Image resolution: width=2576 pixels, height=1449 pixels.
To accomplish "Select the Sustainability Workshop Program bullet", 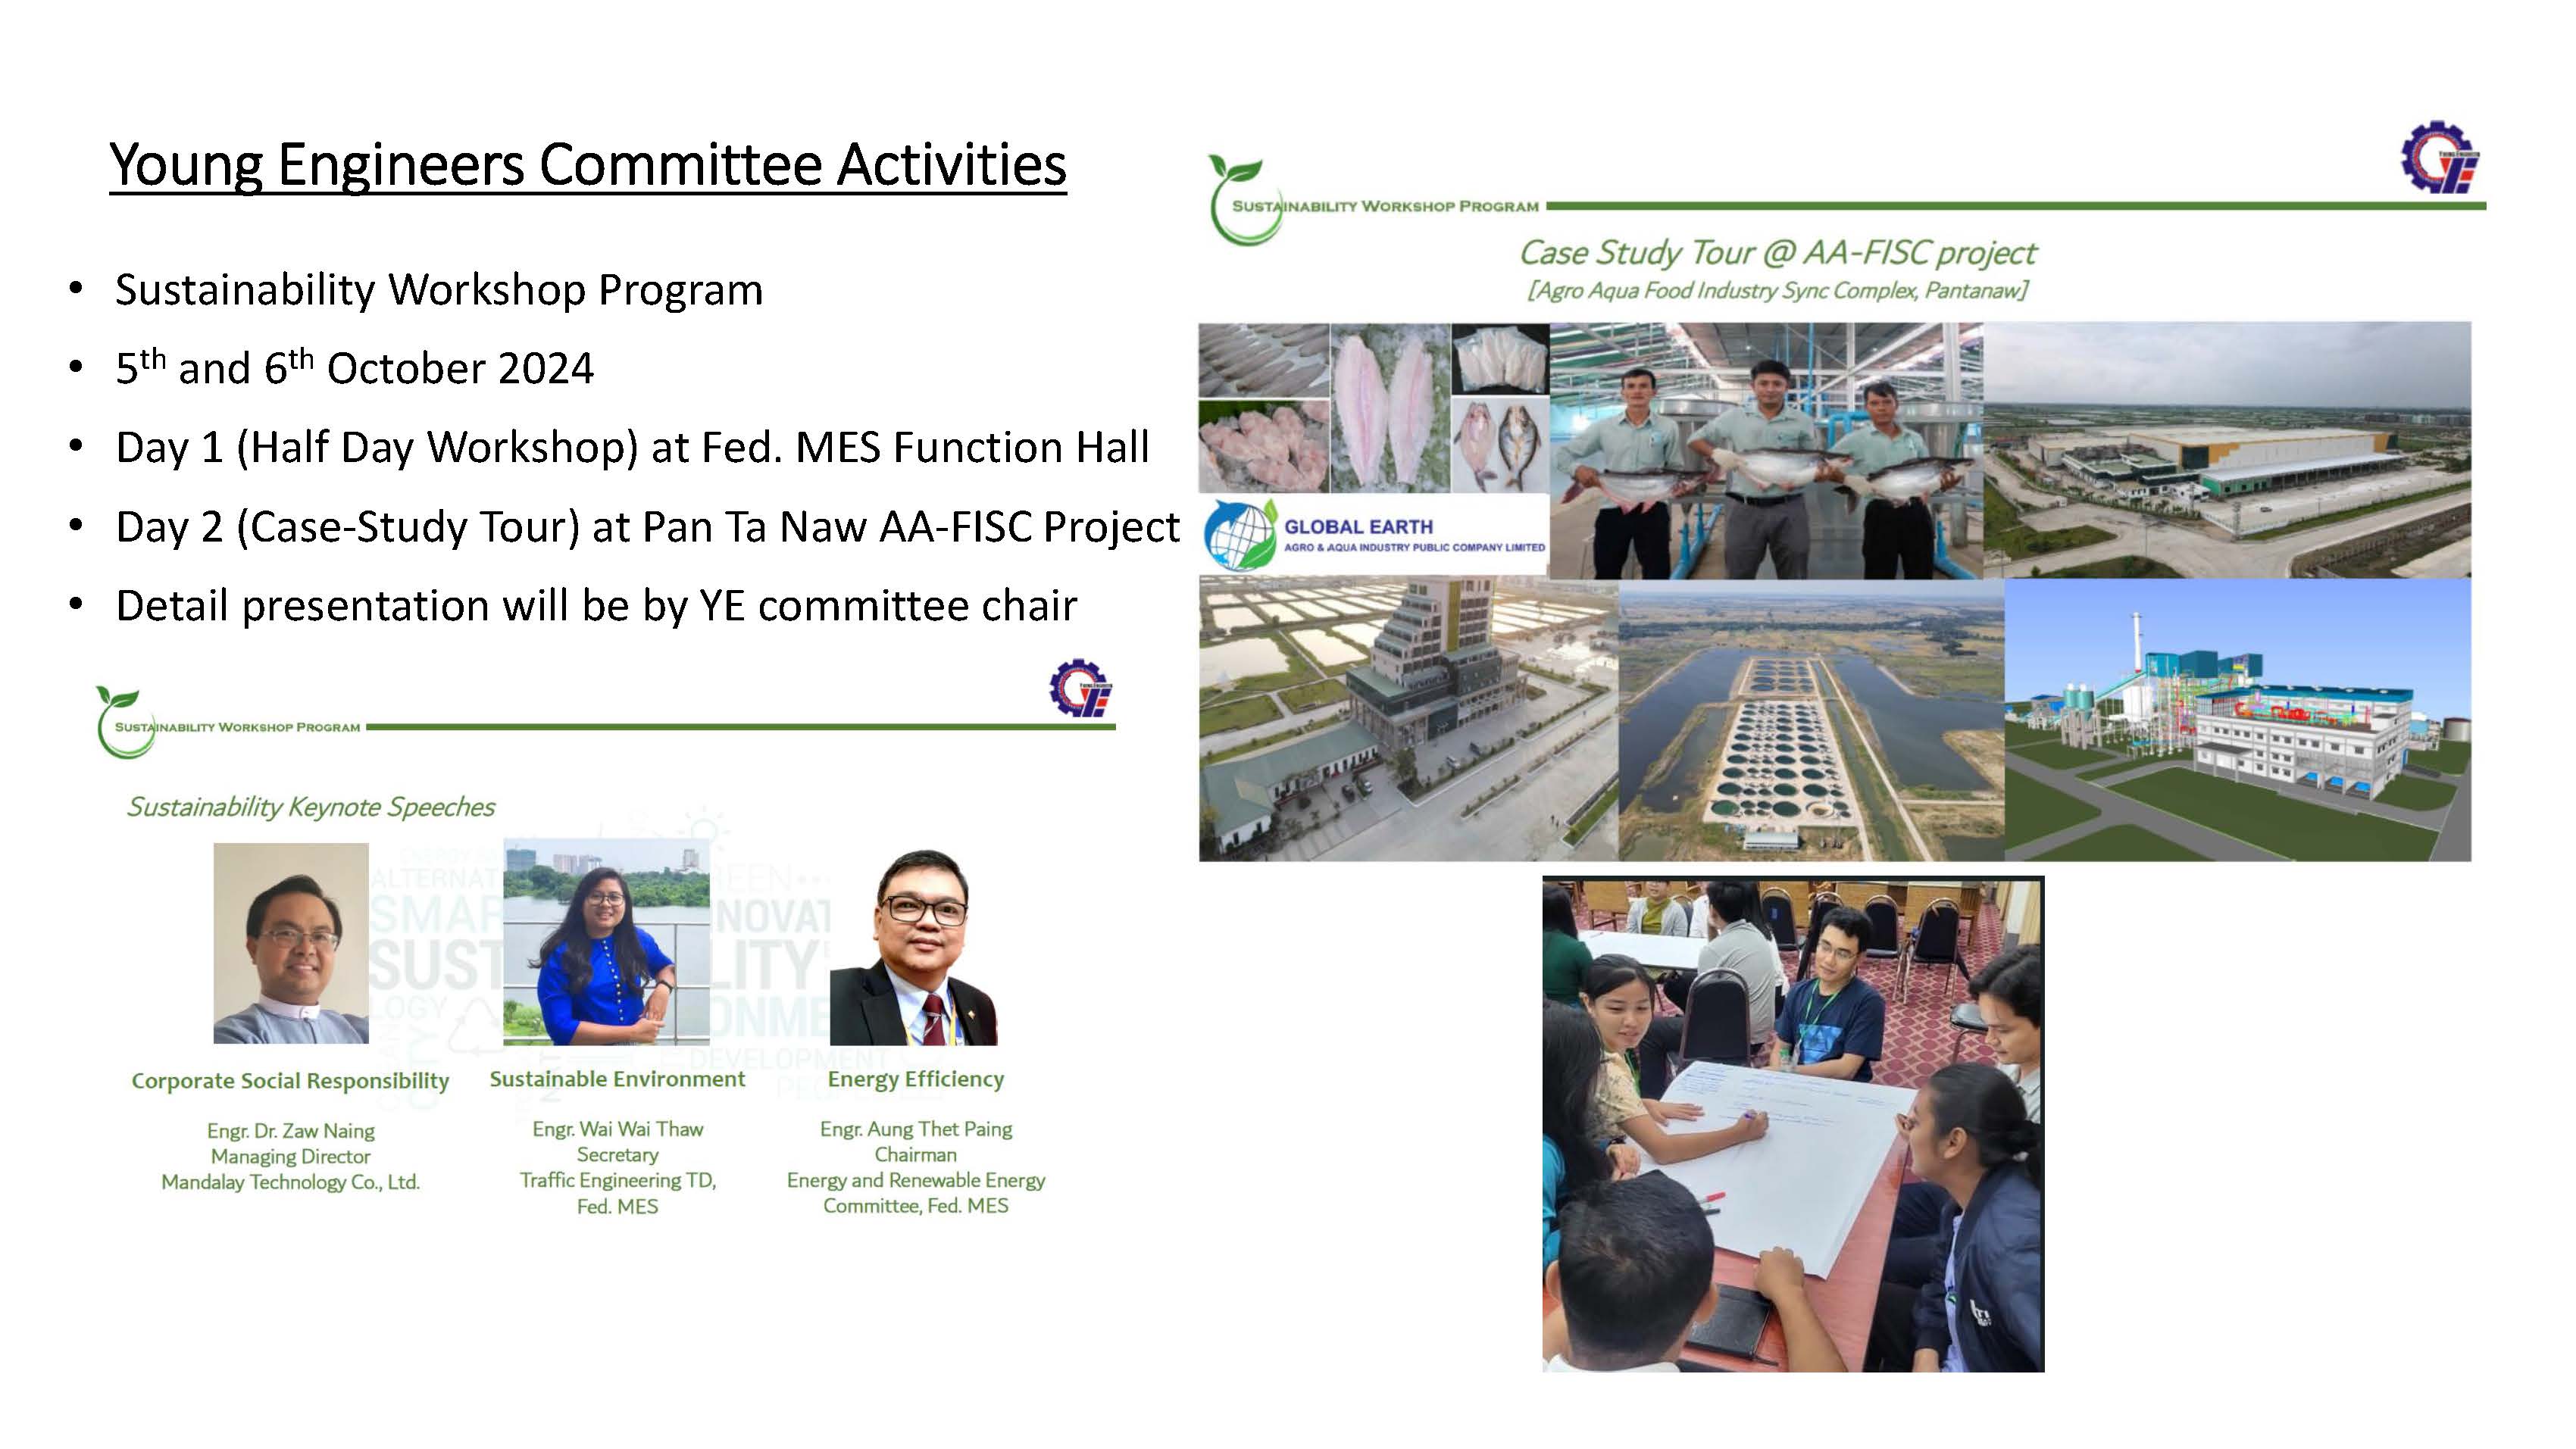I will 439,290.
